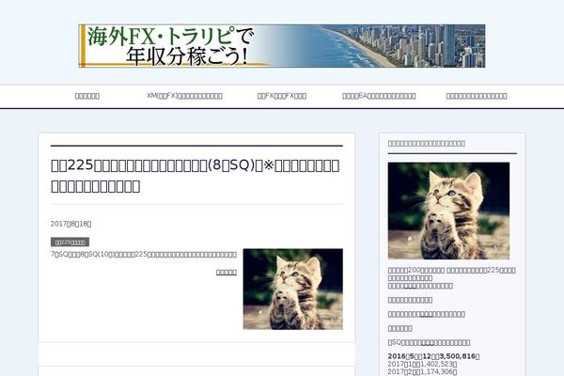This screenshot has height=376, width=564.
Task: Open the kitten thumbnail in the article card
Action: pos(292,289)
